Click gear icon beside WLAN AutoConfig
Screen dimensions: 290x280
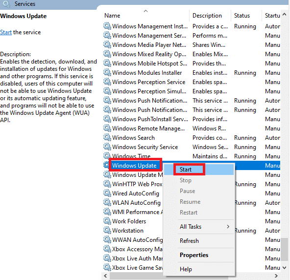click(x=107, y=202)
